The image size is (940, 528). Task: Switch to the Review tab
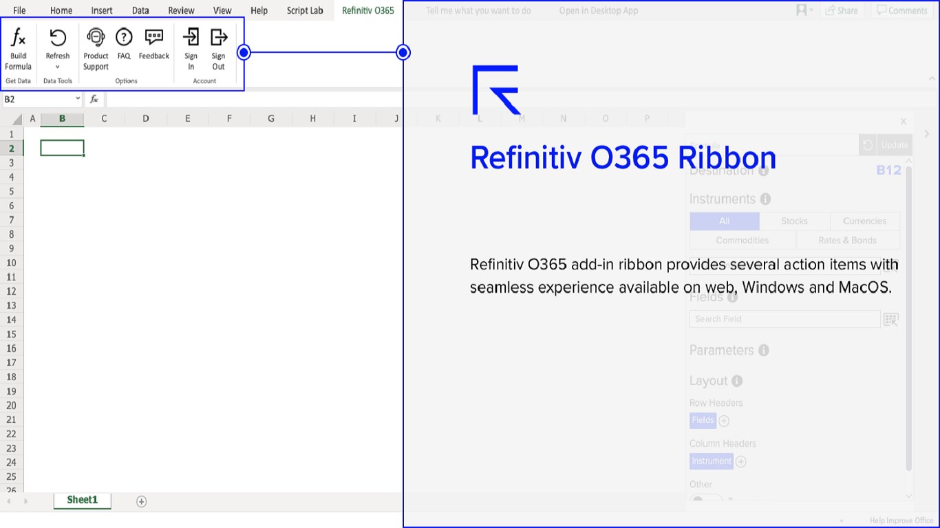coord(181,10)
